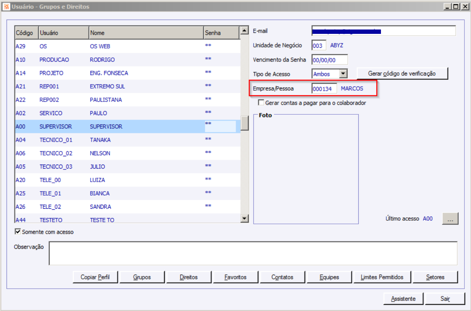Click the name ENG. FONSECA
Viewport: 471px width, 311px height.
pyautogui.click(x=109, y=73)
